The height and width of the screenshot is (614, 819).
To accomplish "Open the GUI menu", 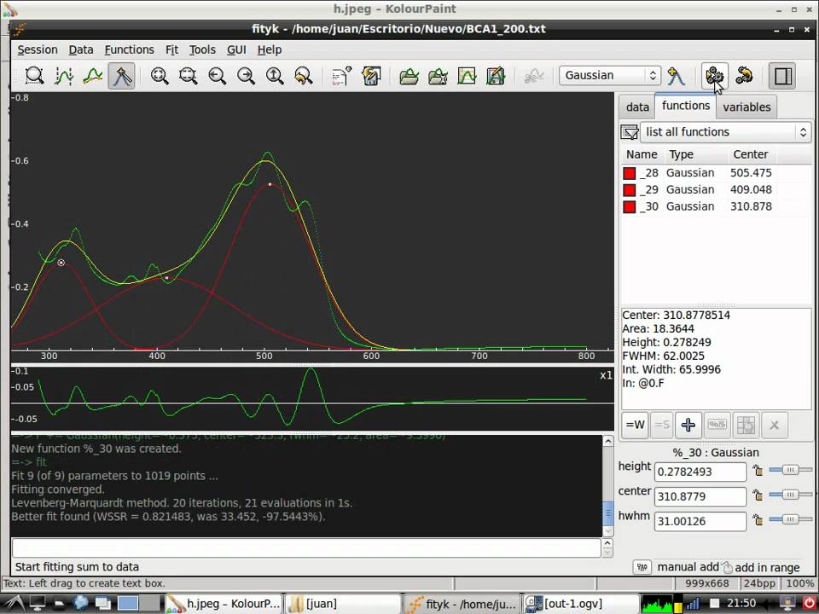I will (236, 49).
